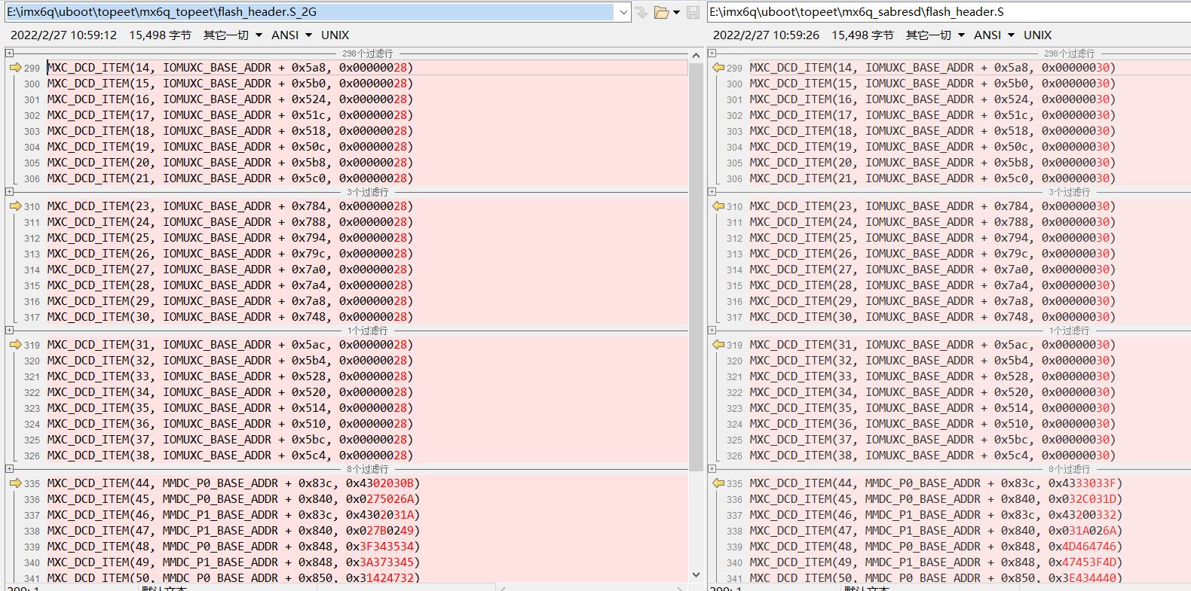Open the dropdown arrow beside the folder icon
The height and width of the screenshot is (591, 1191).
pos(676,12)
